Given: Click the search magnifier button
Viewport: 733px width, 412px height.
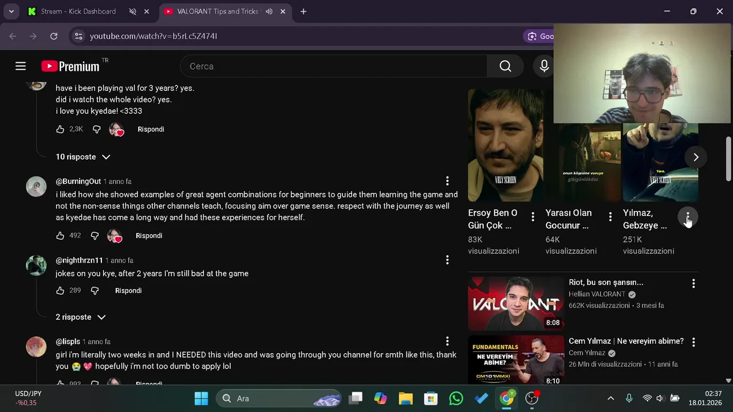Looking at the screenshot, I should [505, 66].
